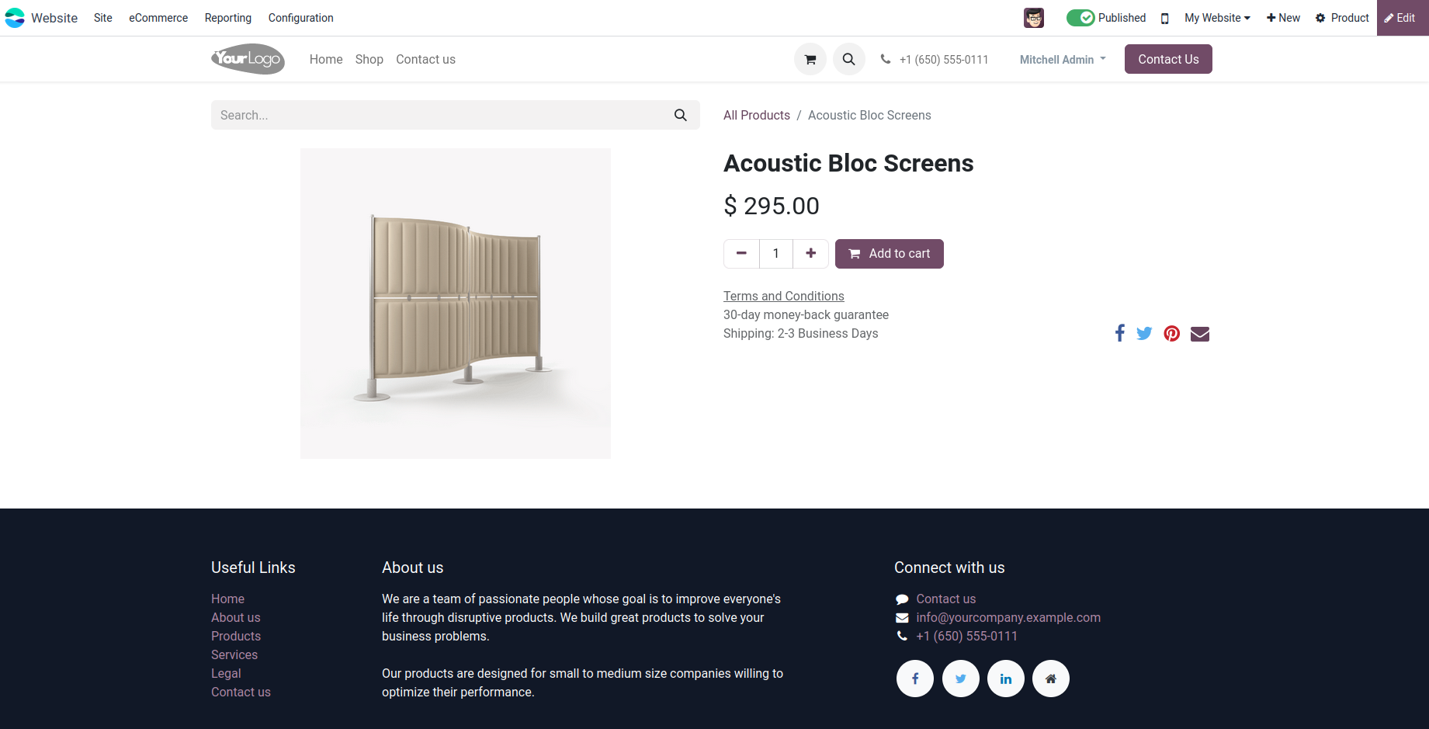This screenshot has width=1429, height=729.
Task: Click the header search magnifier icon
Action: pyautogui.click(x=848, y=59)
